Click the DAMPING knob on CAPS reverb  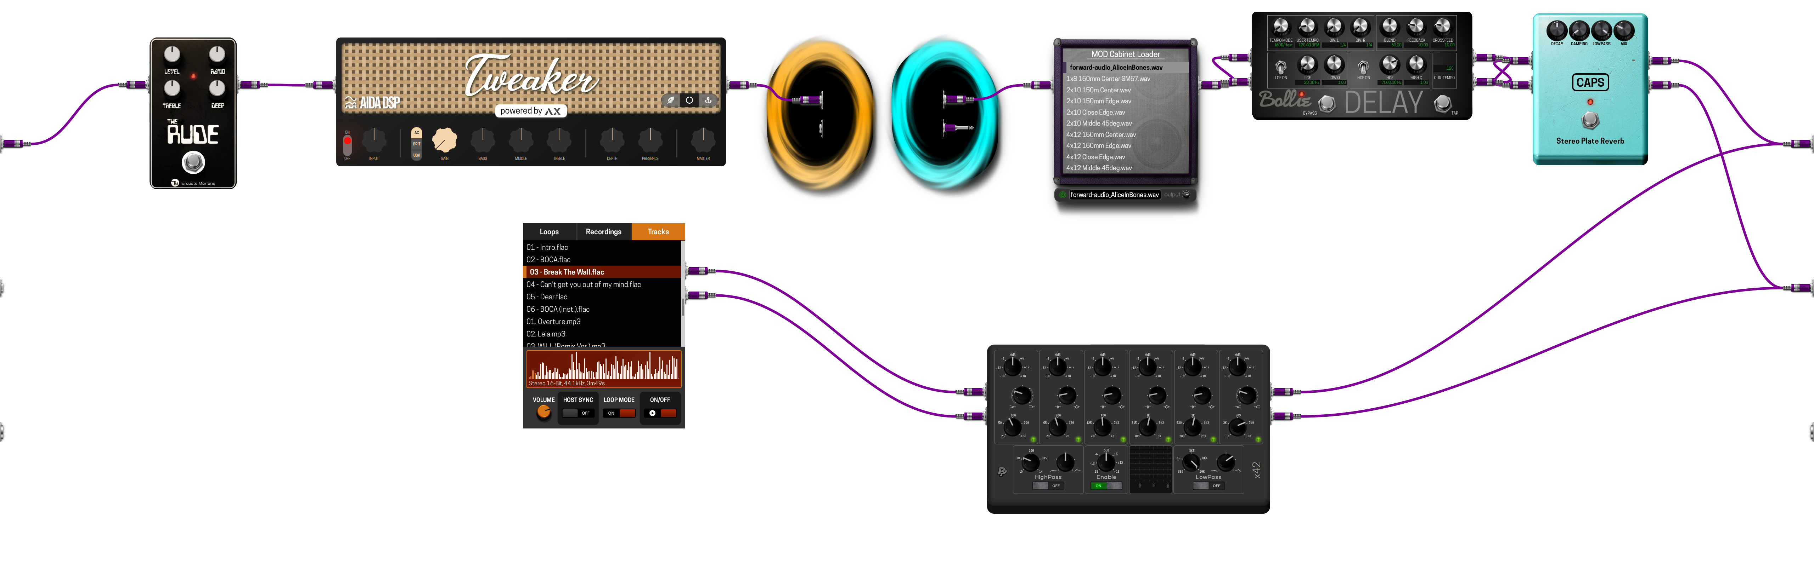(1579, 30)
